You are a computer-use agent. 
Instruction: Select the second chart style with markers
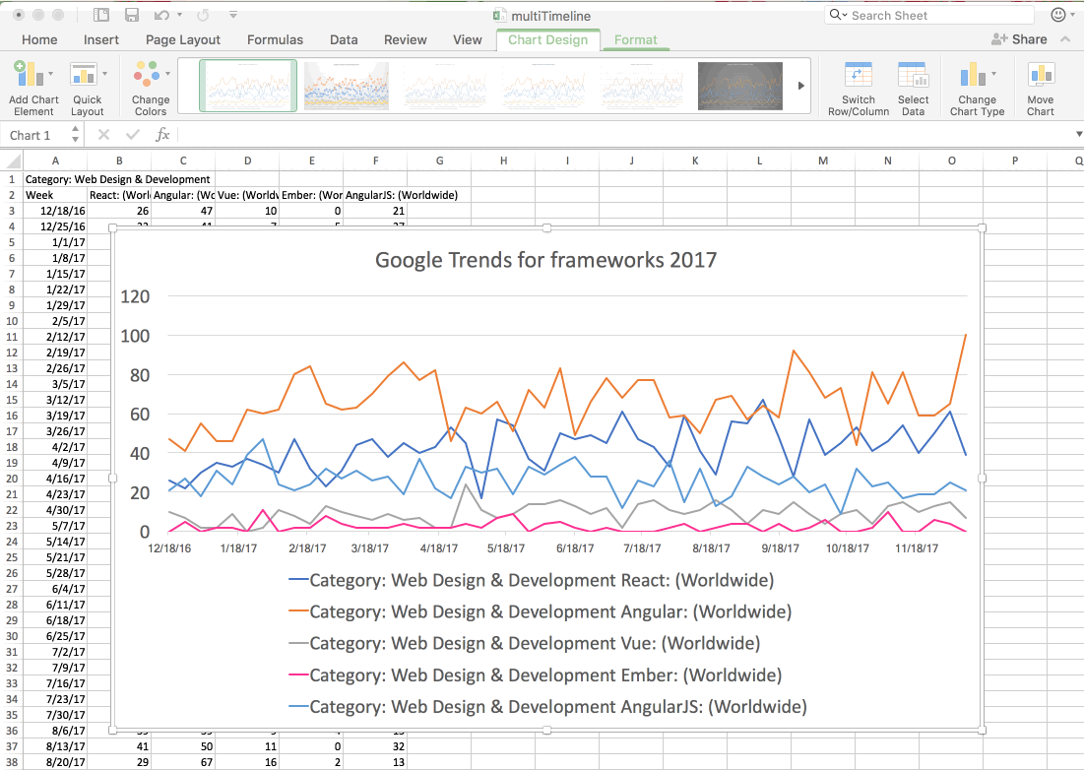pos(347,86)
